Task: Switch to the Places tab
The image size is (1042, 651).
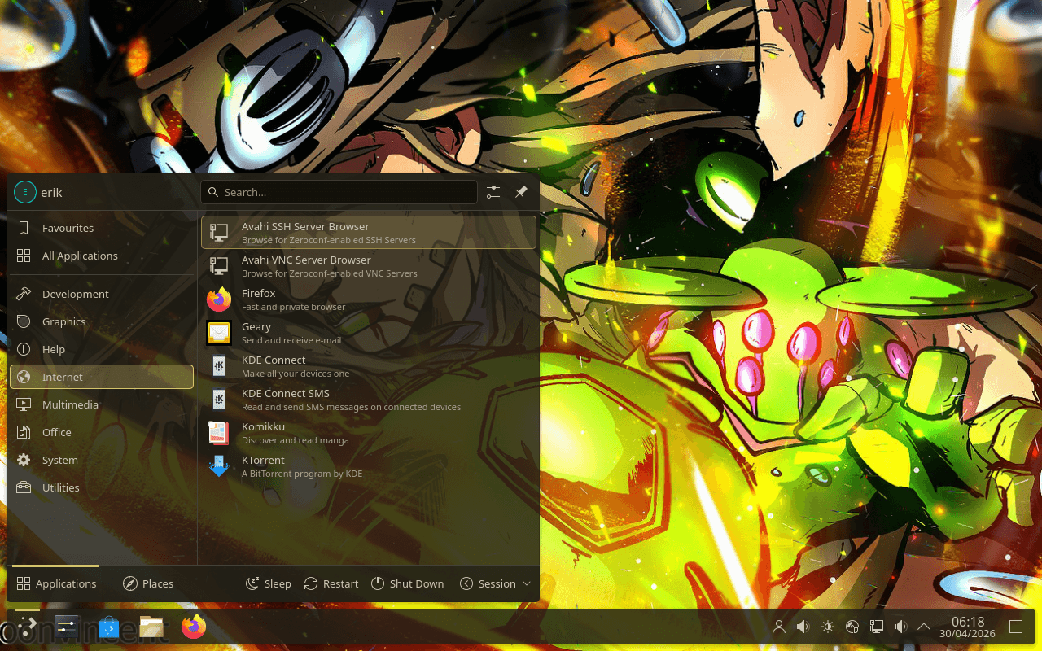Action: (x=148, y=583)
